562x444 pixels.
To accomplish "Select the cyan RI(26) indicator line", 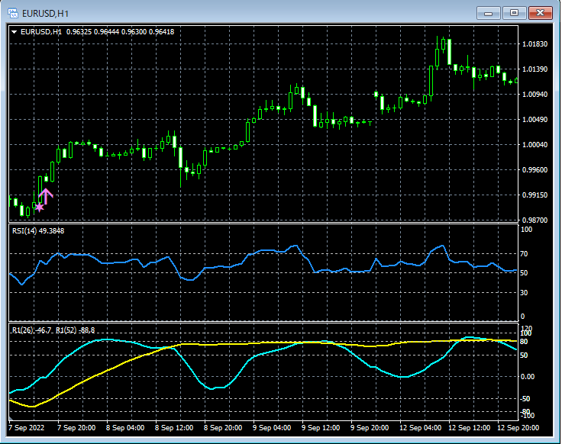I will [218, 388].
